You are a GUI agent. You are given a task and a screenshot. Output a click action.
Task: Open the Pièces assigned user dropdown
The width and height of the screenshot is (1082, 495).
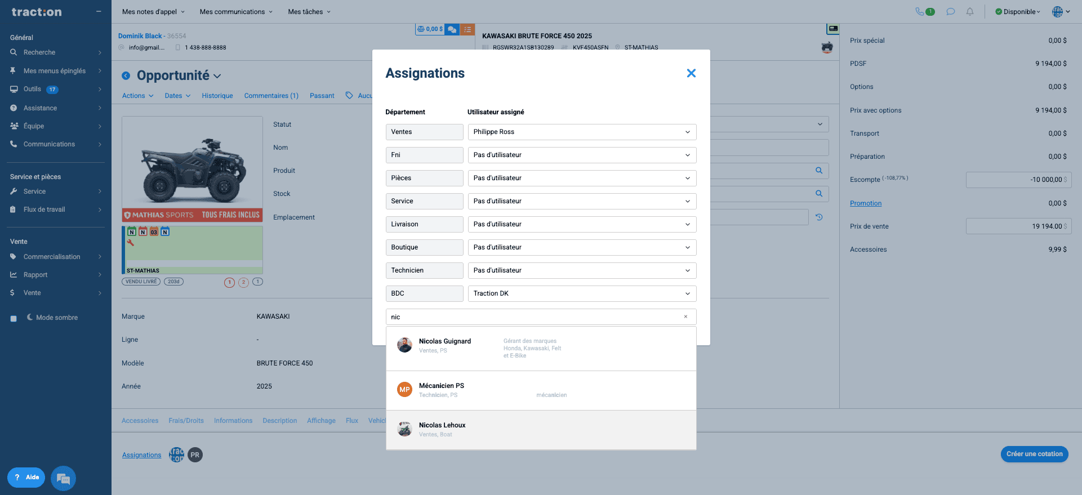(x=582, y=178)
